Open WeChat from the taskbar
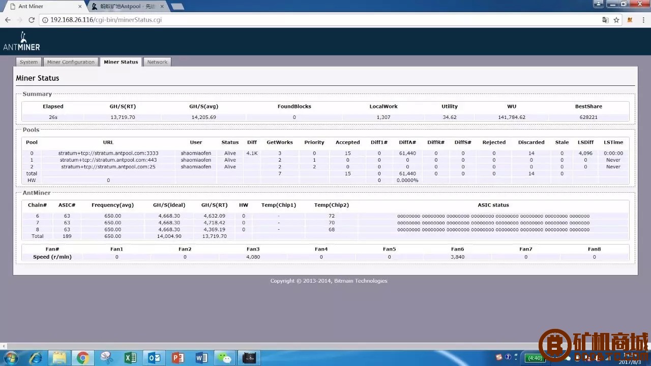651x366 pixels. (225, 358)
